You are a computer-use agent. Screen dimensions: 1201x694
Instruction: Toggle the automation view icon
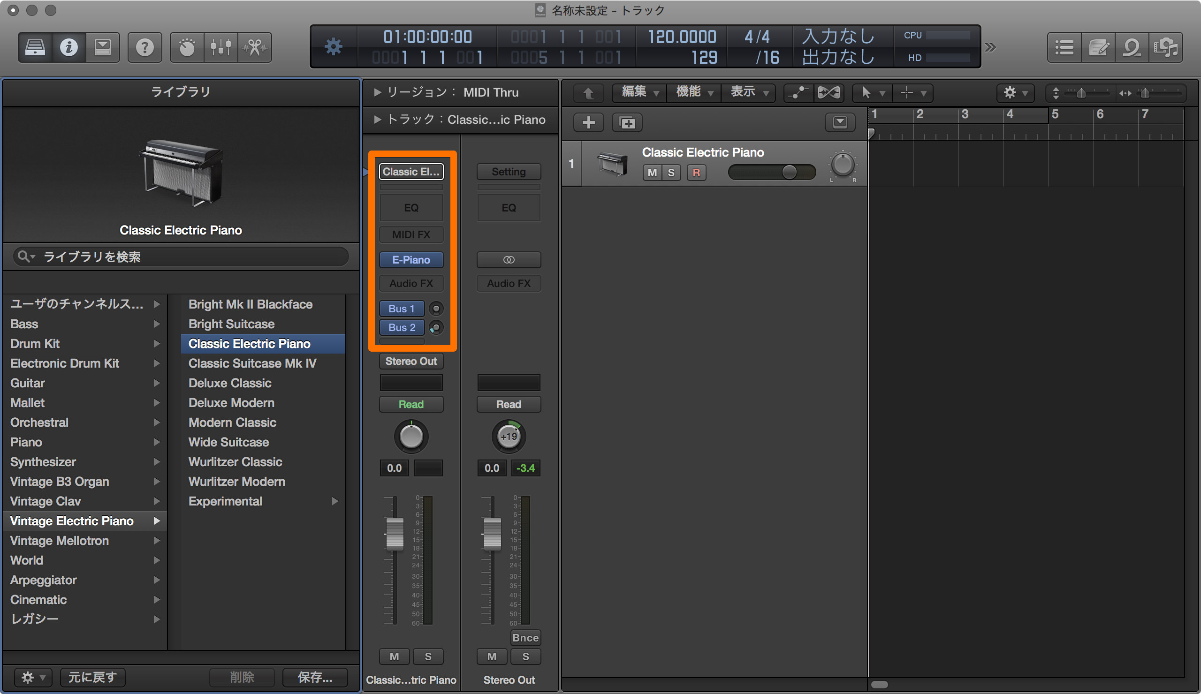pyautogui.click(x=799, y=92)
